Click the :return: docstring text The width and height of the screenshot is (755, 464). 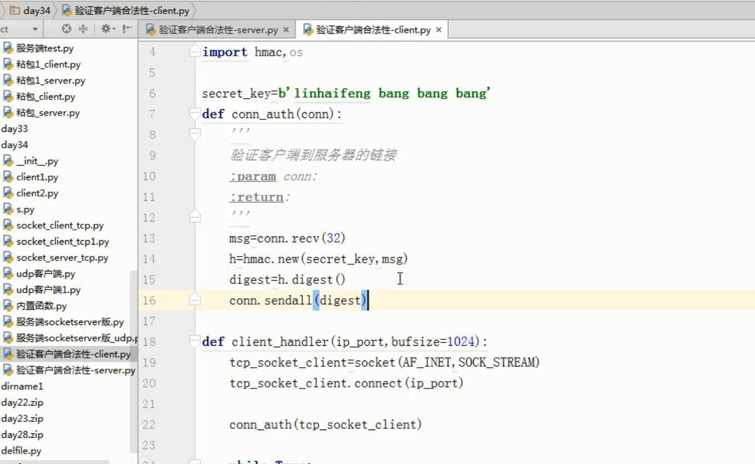pyautogui.click(x=260, y=197)
